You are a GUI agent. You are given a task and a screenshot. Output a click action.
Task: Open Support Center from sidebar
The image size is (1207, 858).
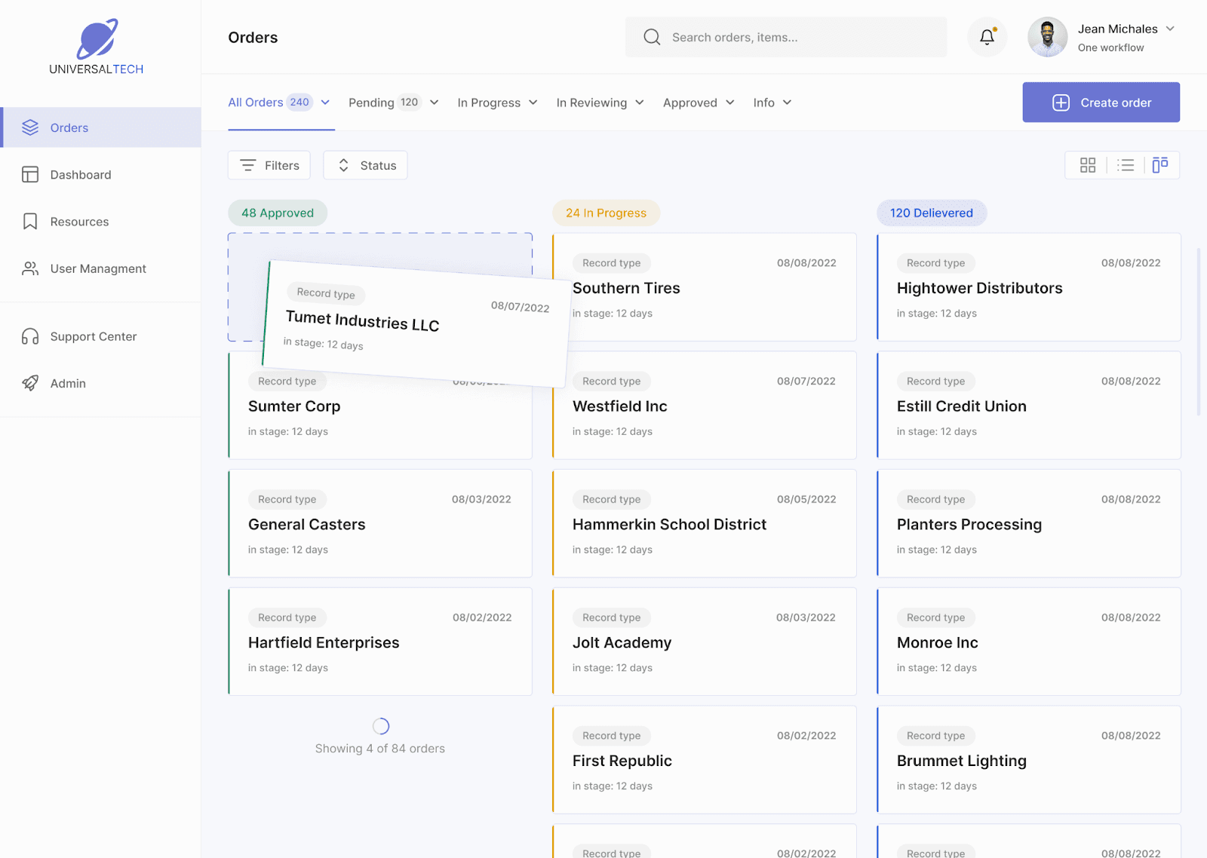click(100, 336)
